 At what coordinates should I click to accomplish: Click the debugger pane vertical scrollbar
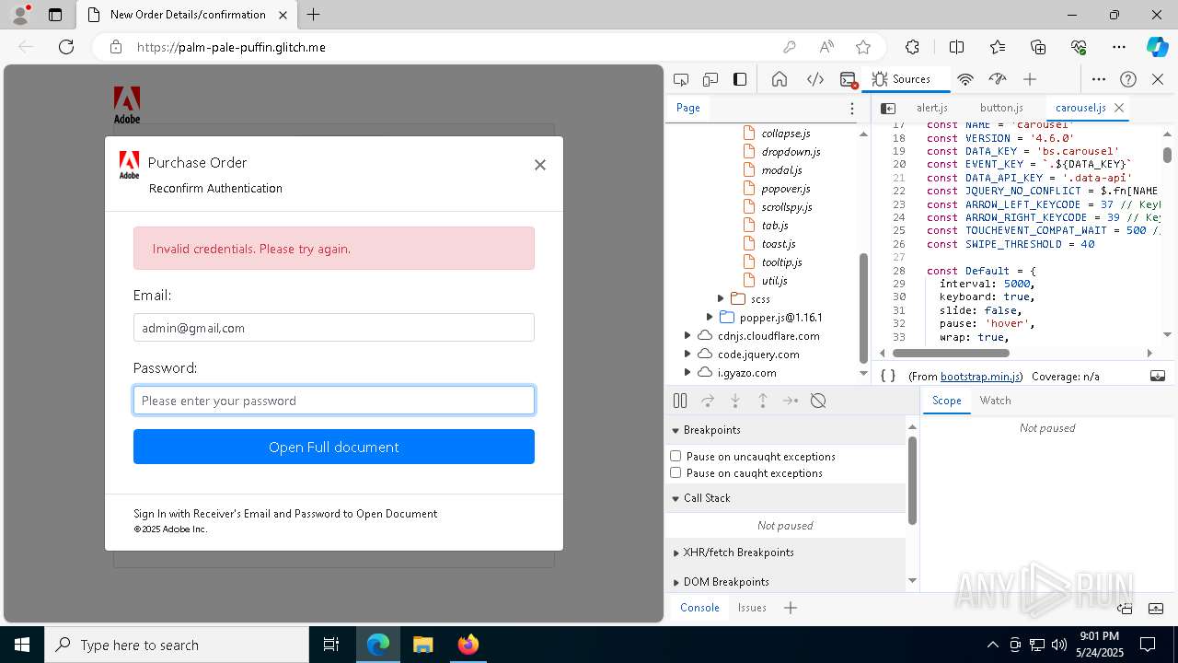[x=912, y=481]
